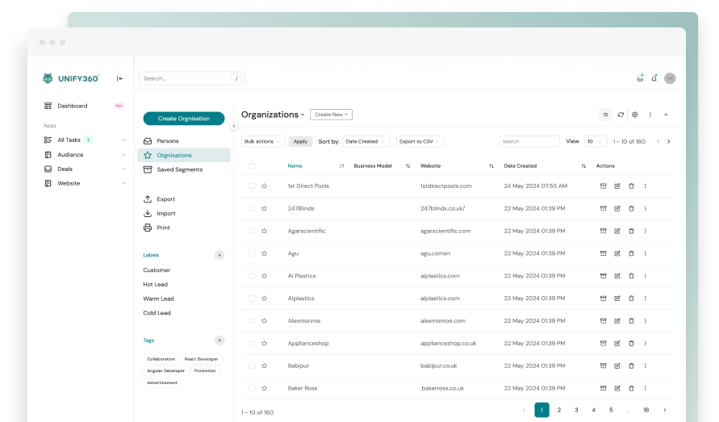Star the 1st Direct Pools row
The width and height of the screenshot is (719, 422).
coord(264,186)
